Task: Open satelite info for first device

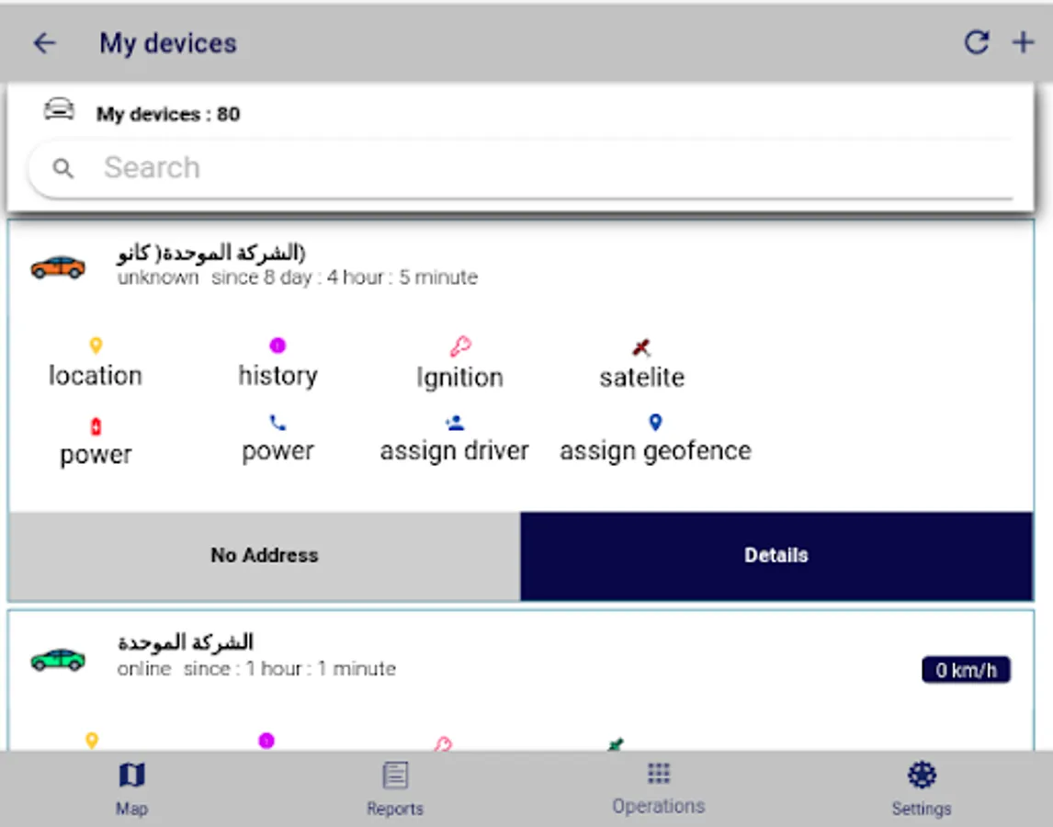Action: (642, 364)
